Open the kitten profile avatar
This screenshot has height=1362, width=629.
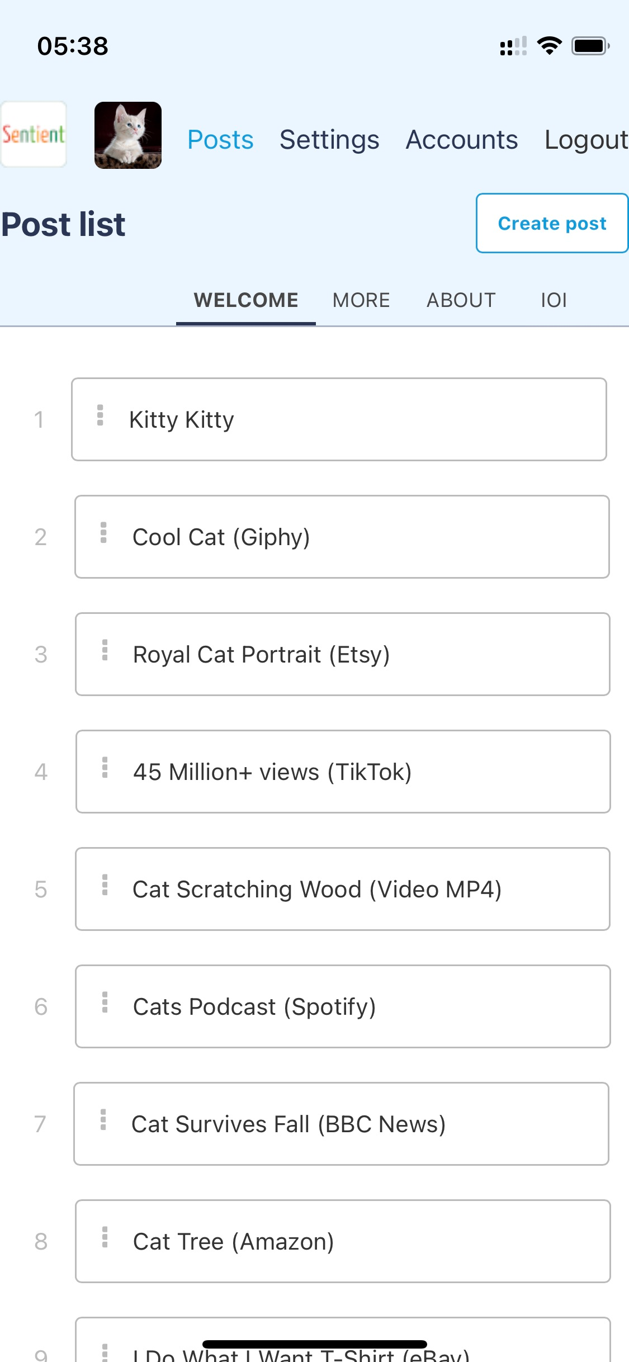click(128, 135)
